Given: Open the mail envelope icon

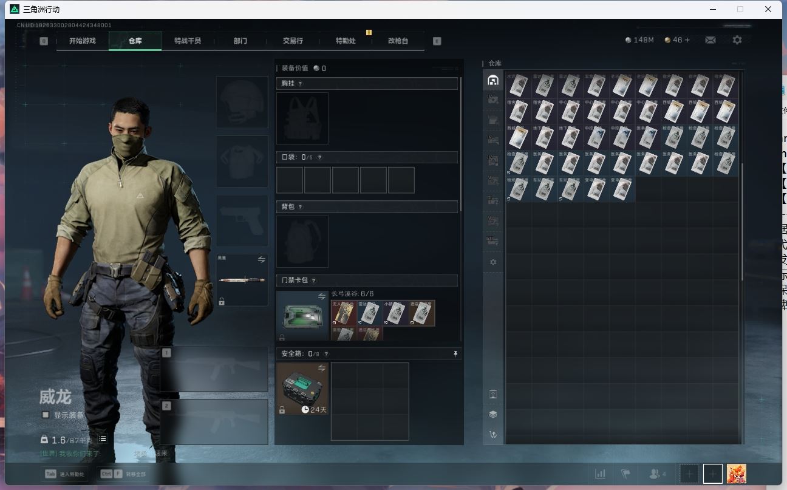Looking at the screenshot, I should pyautogui.click(x=710, y=40).
